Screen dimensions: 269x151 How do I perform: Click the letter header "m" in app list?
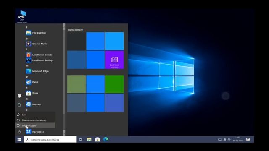click(x=27, y=66)
